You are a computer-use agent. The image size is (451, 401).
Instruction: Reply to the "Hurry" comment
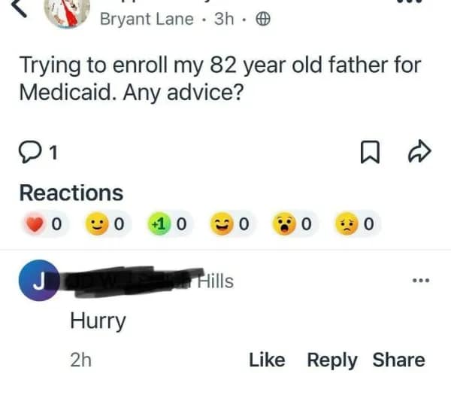[x=331, y=360]
